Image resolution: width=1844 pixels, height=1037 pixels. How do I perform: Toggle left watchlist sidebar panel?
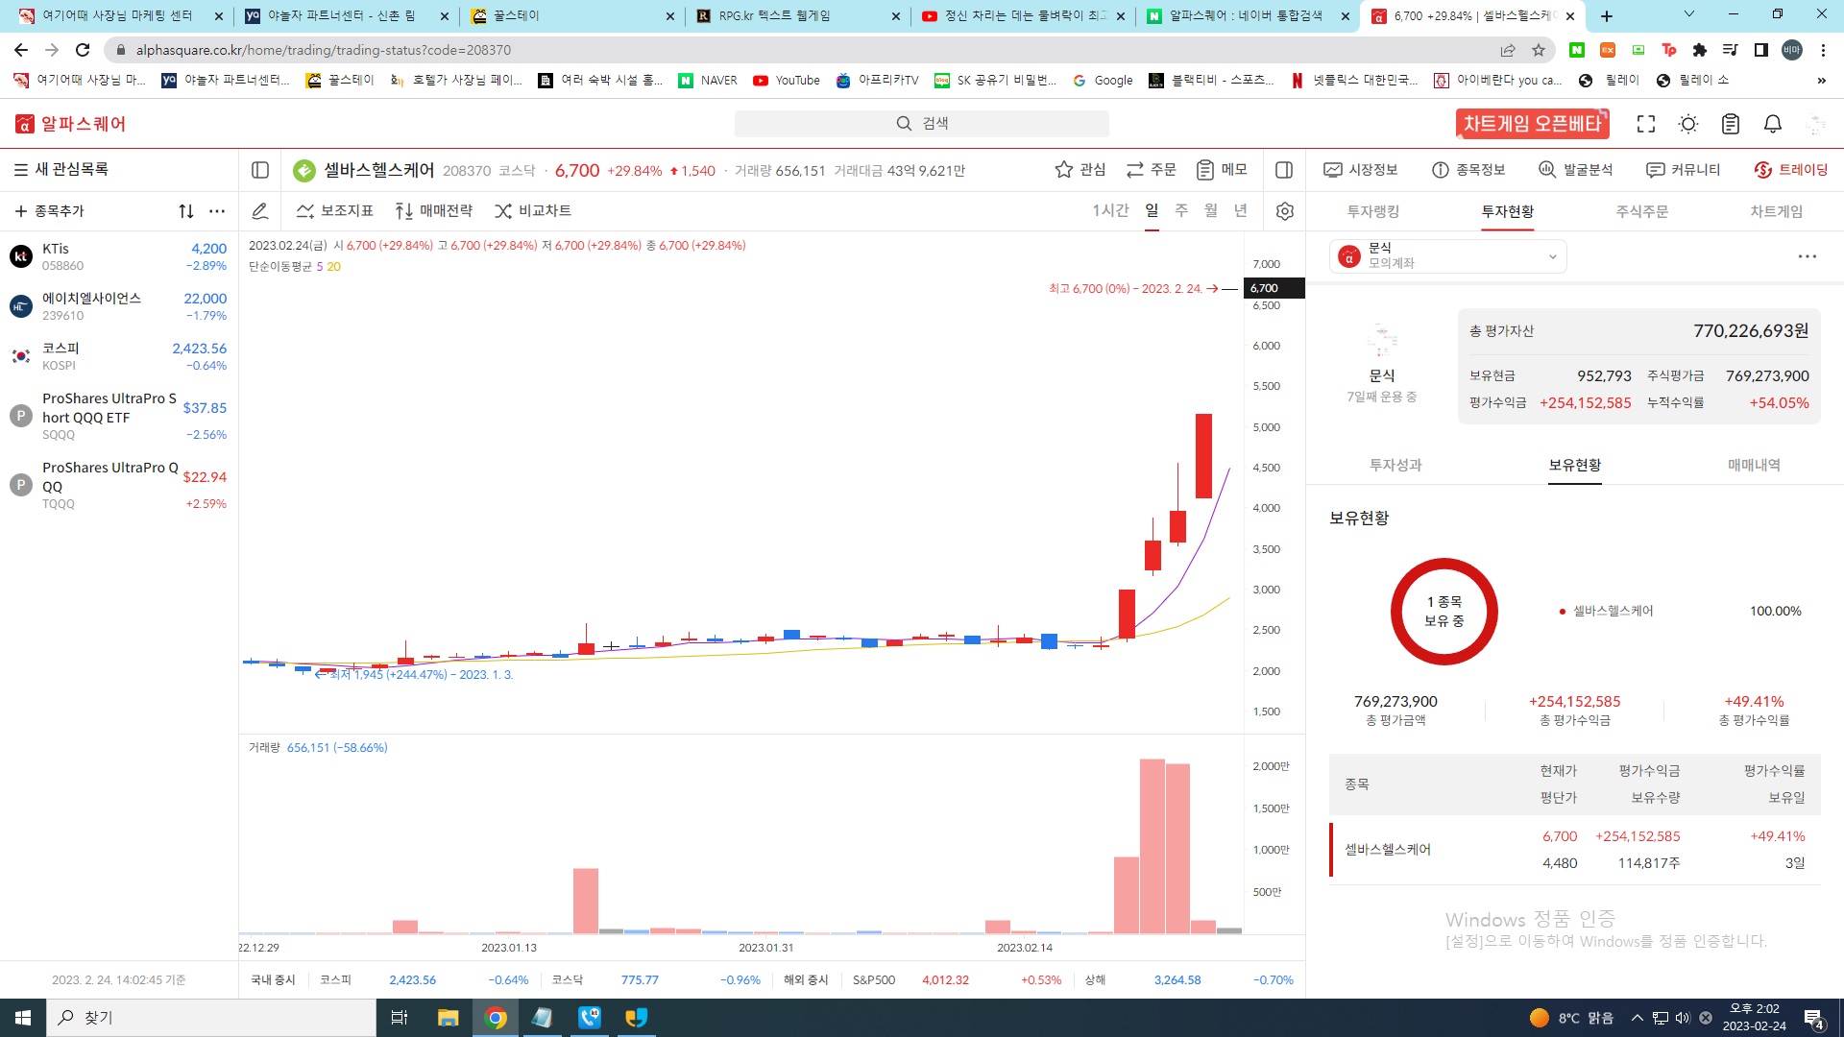[x=260, y=170]
